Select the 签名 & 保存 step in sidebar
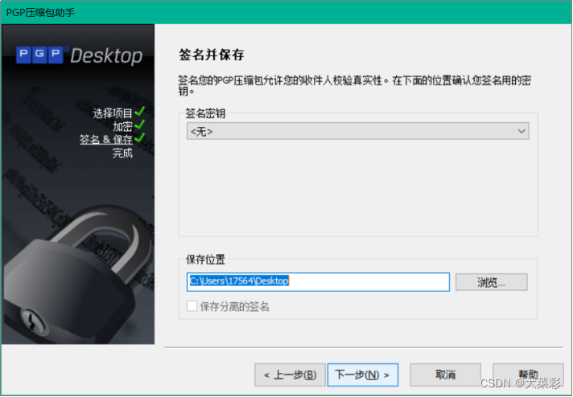This screenshot has width=573, height=397. pyautogui.click(x=106, y=139)
